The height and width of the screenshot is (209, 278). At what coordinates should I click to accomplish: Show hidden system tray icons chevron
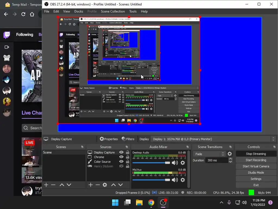[222, 202]
